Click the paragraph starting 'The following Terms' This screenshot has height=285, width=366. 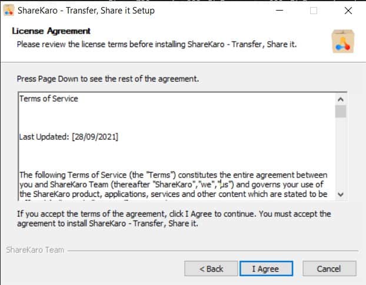(174, 185)
